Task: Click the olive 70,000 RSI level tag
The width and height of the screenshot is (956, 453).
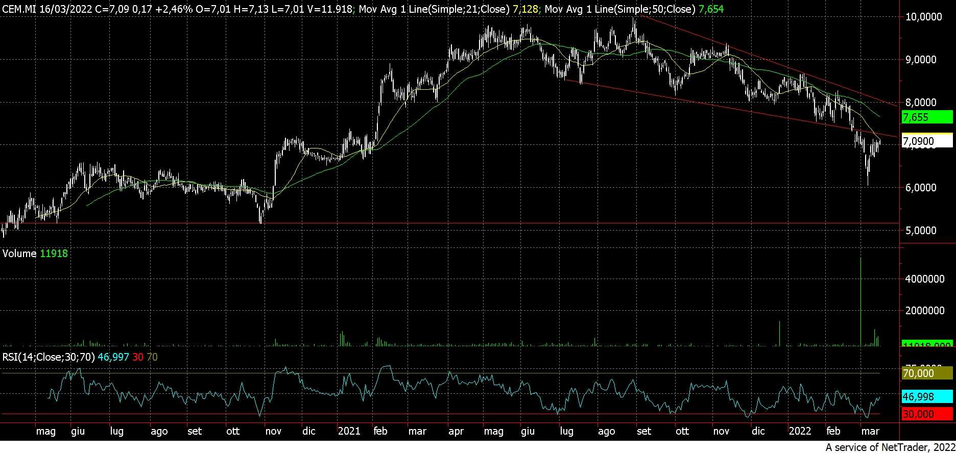Action: [x=927, y=373]
